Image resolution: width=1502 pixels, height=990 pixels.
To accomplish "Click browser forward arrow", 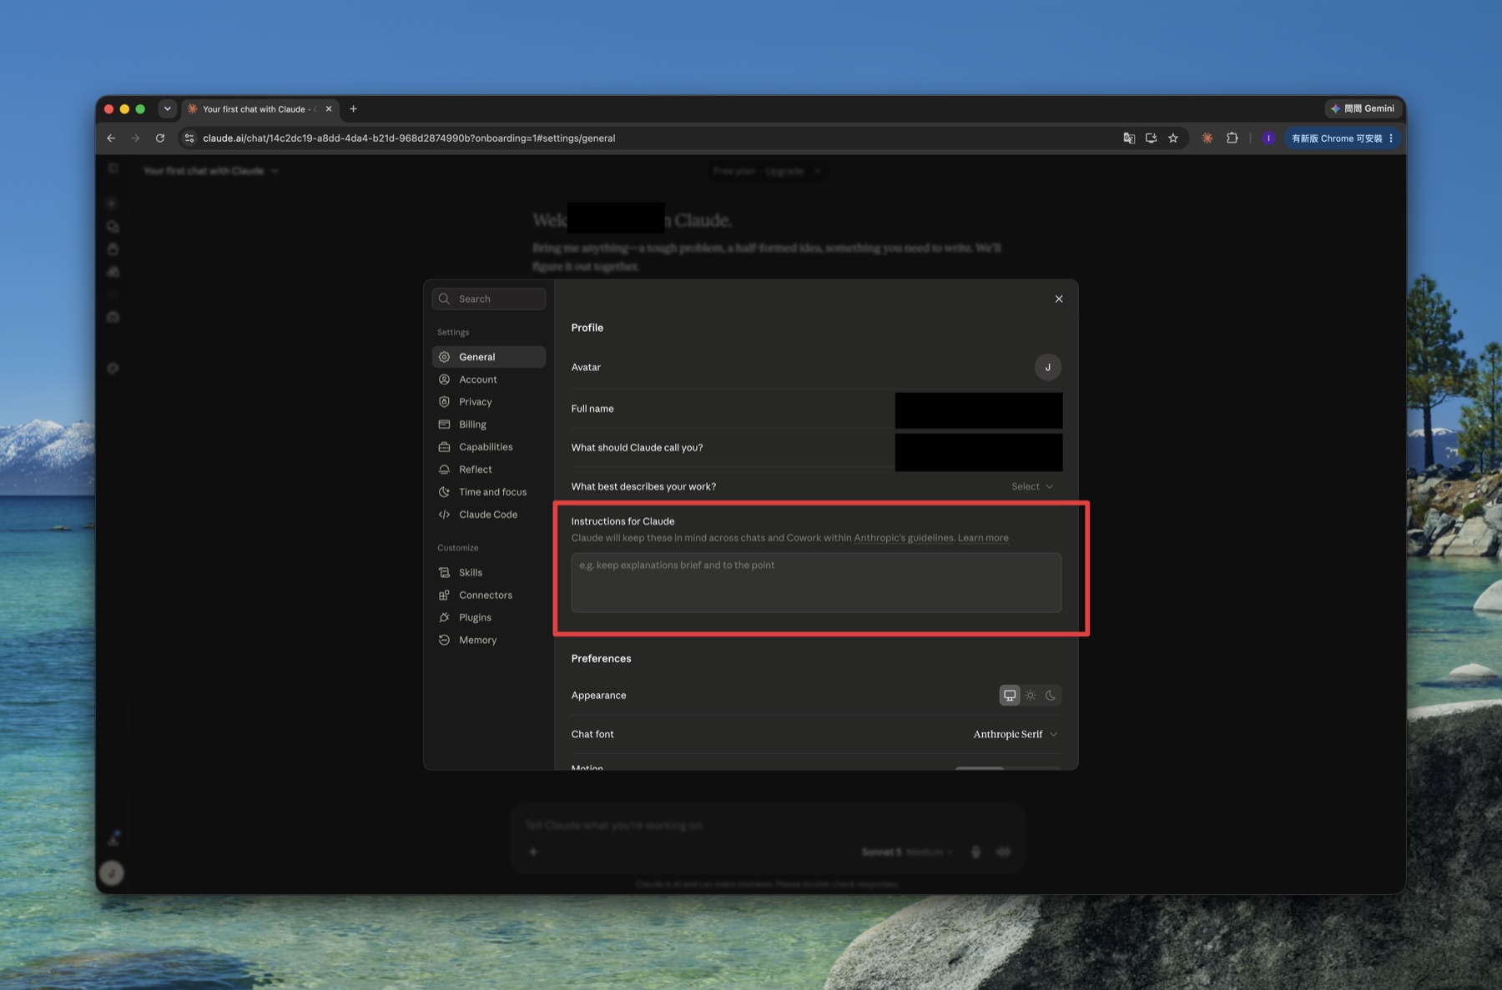I will (x=135, y=138).
